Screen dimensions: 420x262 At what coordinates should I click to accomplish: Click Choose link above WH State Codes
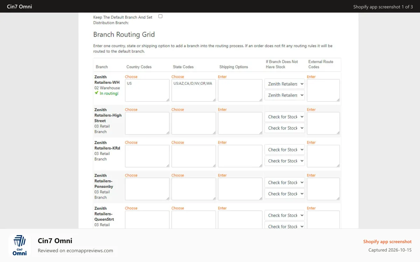coord(178,77)
